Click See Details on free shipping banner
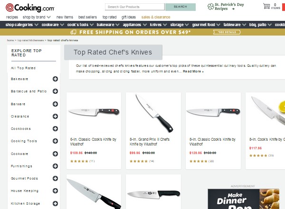285x209 pixels. (227, 32)
